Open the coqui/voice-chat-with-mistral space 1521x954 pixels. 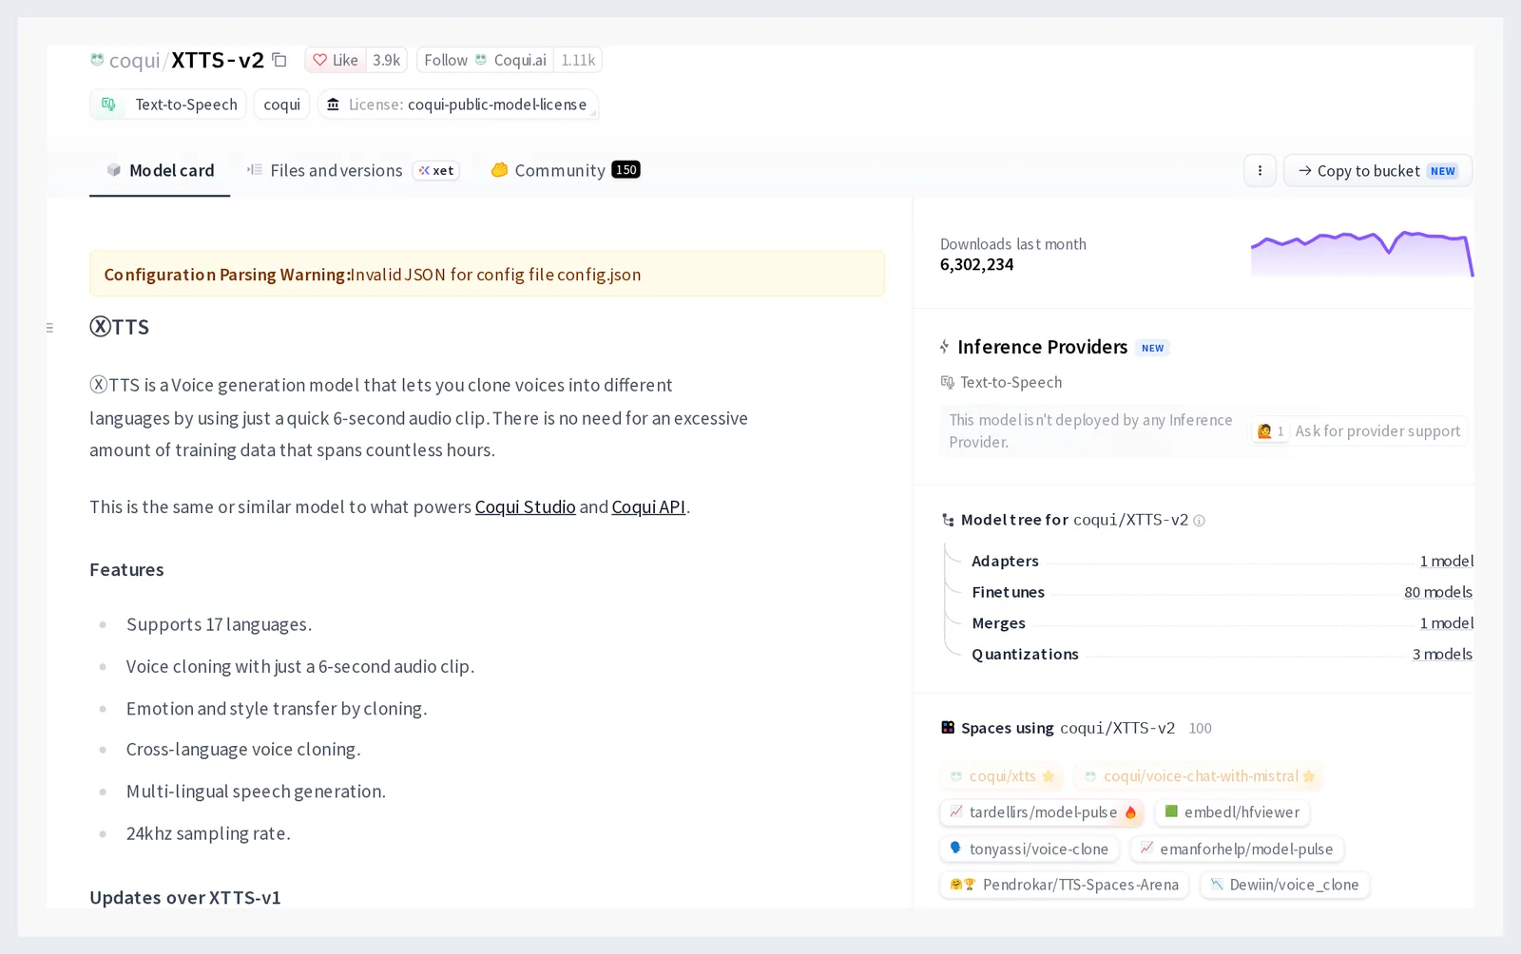coord(1199,776)
